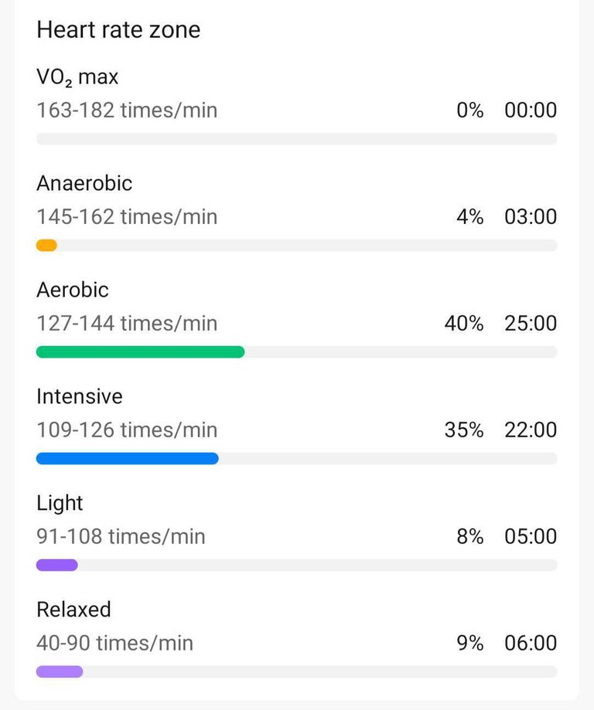
Task: Click the green Aerobic progress bar
Action: point(141,352)
